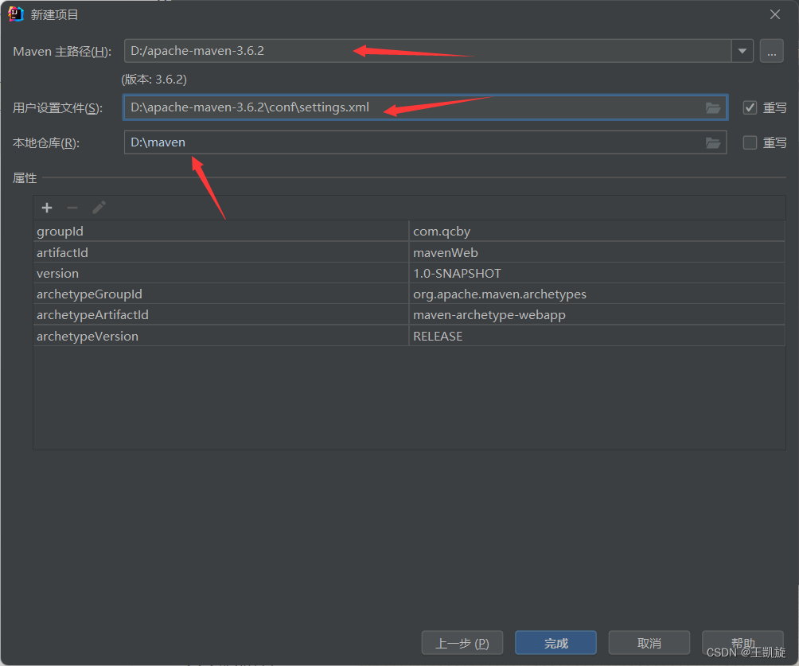The image size is (799, 666).
Task: Click the 1.0-SNAPSHOT value cell
Action: (x=597, y=274)
